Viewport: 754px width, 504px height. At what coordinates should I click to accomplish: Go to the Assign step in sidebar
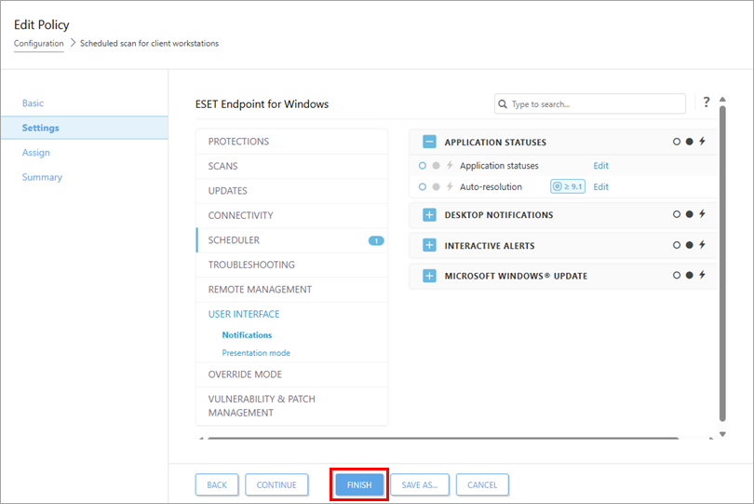[x=36, y=153]
